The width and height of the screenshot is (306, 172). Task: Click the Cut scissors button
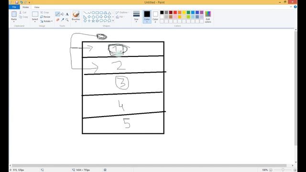[x=23, y=12]
